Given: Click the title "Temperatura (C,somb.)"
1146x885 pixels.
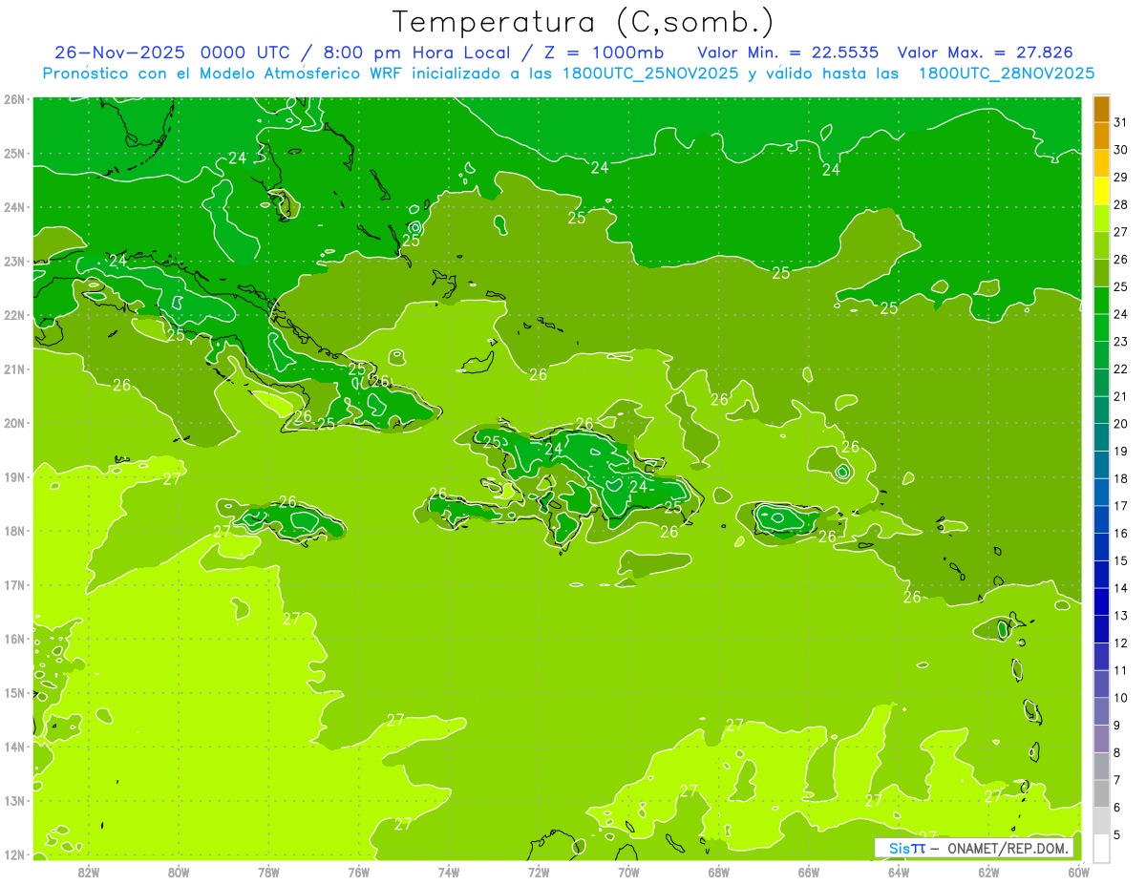Looking at the screenshot, I should click(x=584, y=22).
